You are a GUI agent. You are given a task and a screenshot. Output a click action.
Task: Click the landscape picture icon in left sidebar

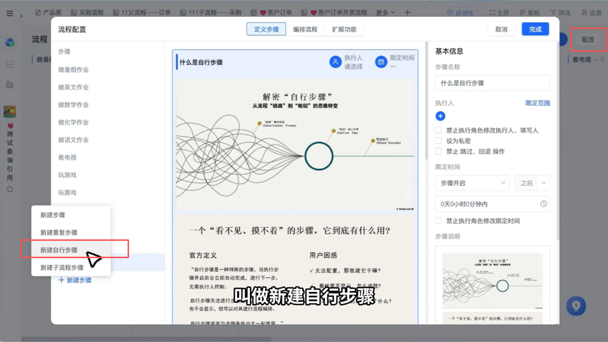tap(10, 111)
